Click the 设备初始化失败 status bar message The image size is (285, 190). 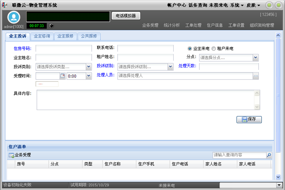click(x=18, y=185)
